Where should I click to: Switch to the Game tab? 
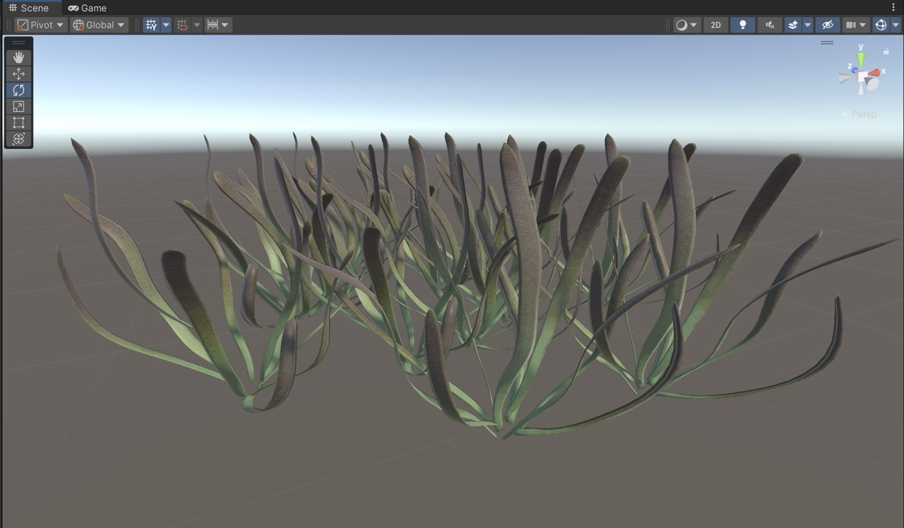click(x=88, y=8)
